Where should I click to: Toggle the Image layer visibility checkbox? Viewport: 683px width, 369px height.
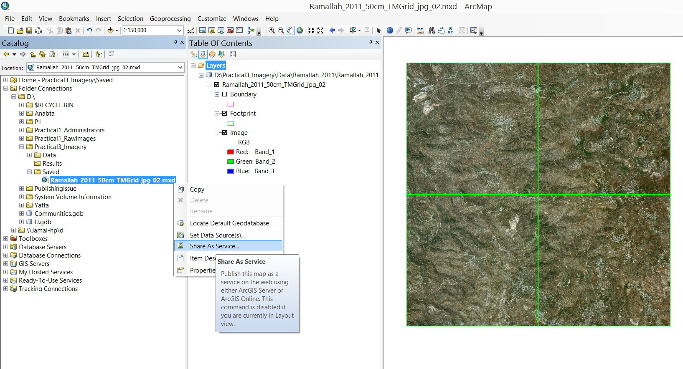click(x=224, y=133)
